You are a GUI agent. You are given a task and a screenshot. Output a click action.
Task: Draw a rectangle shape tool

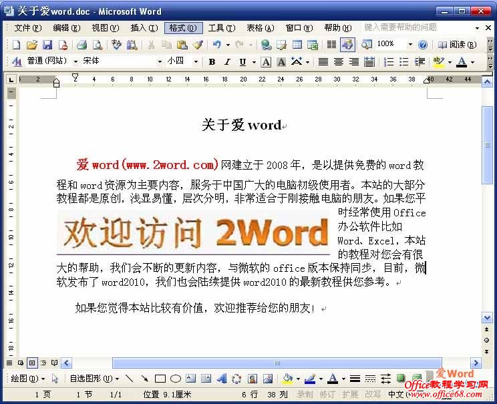(160, 379)
